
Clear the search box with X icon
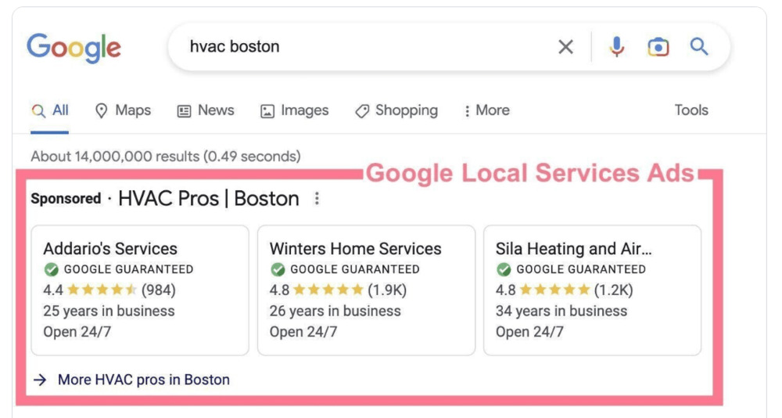click(565, 47)
